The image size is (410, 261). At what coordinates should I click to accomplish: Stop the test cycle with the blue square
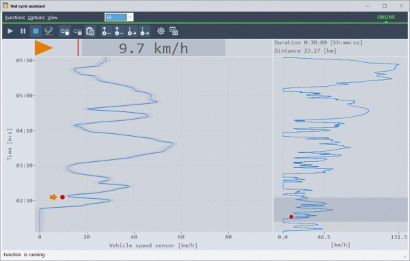[36, 31]
